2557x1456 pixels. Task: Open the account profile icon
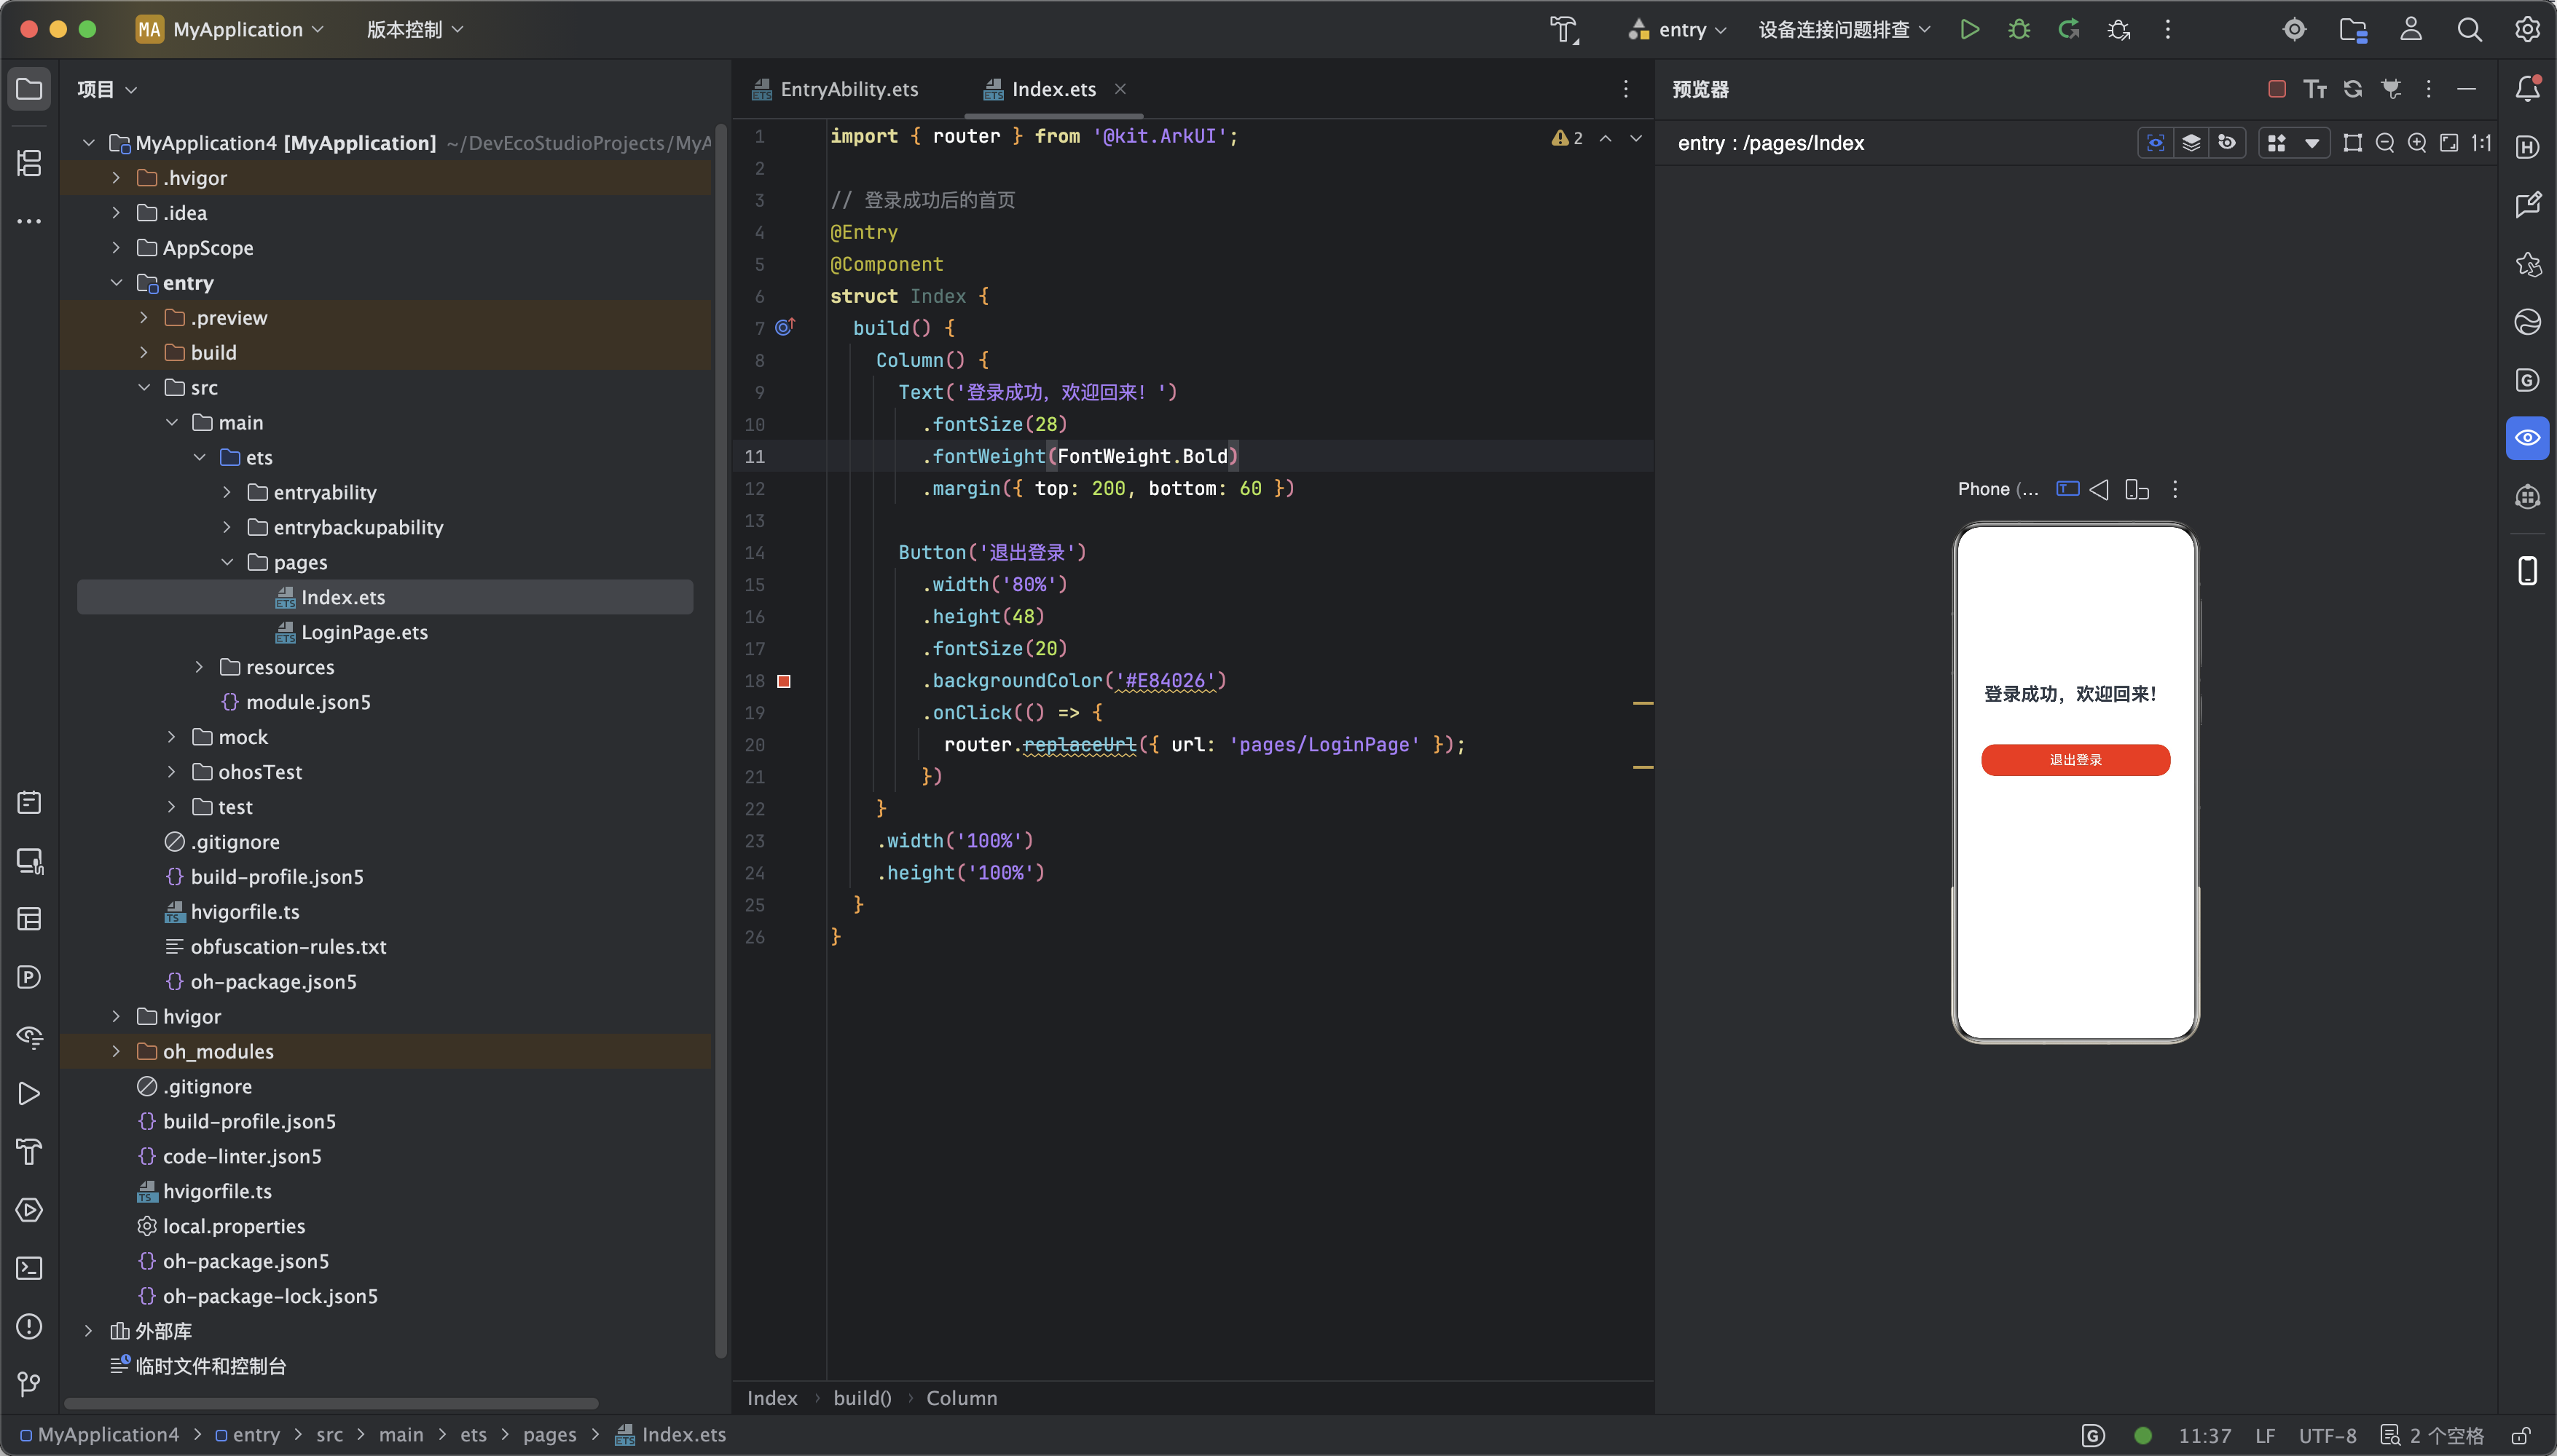(x=2411, y=29)
